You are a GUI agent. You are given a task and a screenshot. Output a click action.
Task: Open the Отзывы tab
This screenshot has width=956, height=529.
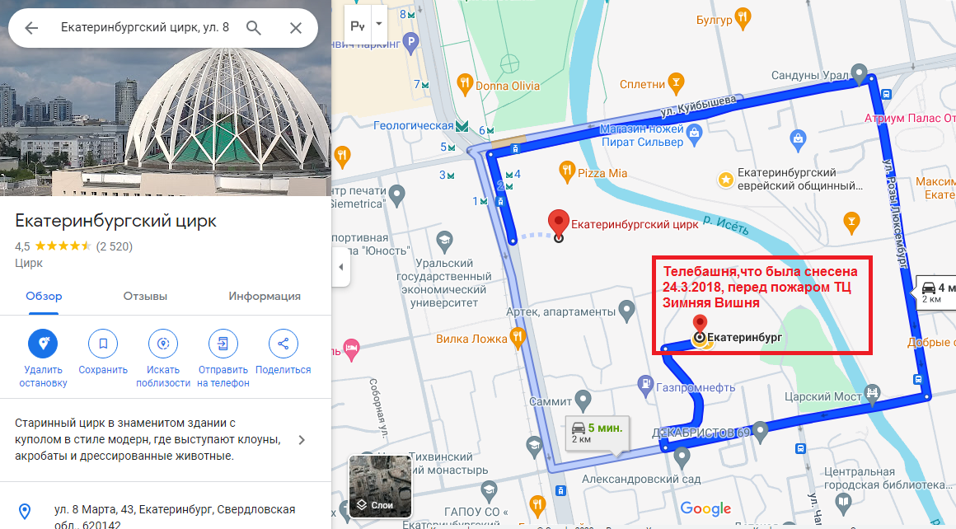tap(145, 296)
